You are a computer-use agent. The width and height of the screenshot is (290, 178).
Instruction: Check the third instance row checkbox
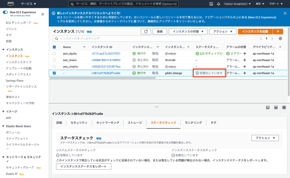54,66
